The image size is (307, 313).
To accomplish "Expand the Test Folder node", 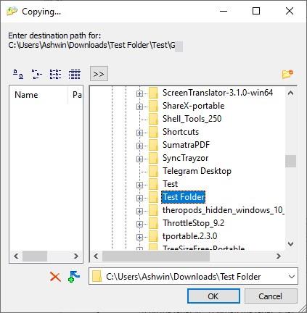I will 139,198.
